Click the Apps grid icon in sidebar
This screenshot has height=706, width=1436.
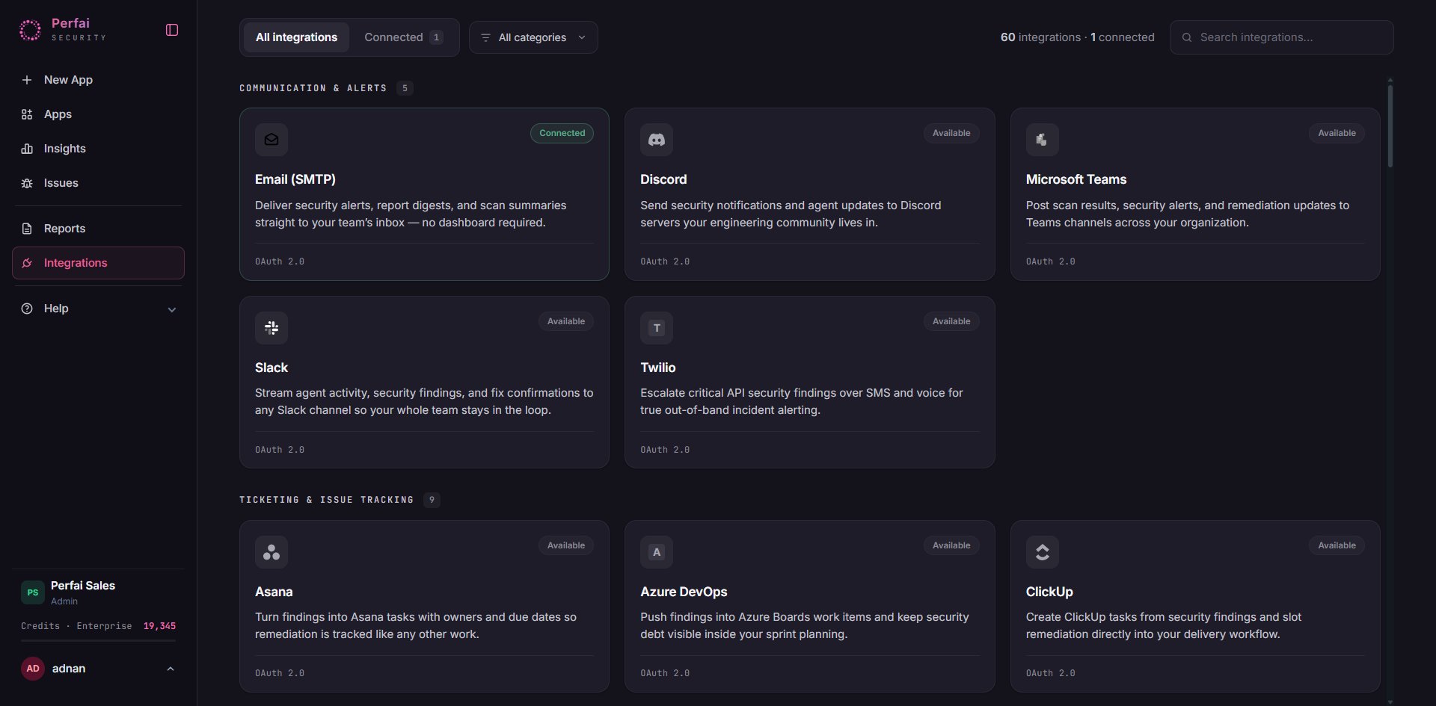click(27, 114)
